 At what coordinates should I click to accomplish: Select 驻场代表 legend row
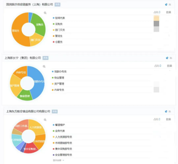pos(112,18)
